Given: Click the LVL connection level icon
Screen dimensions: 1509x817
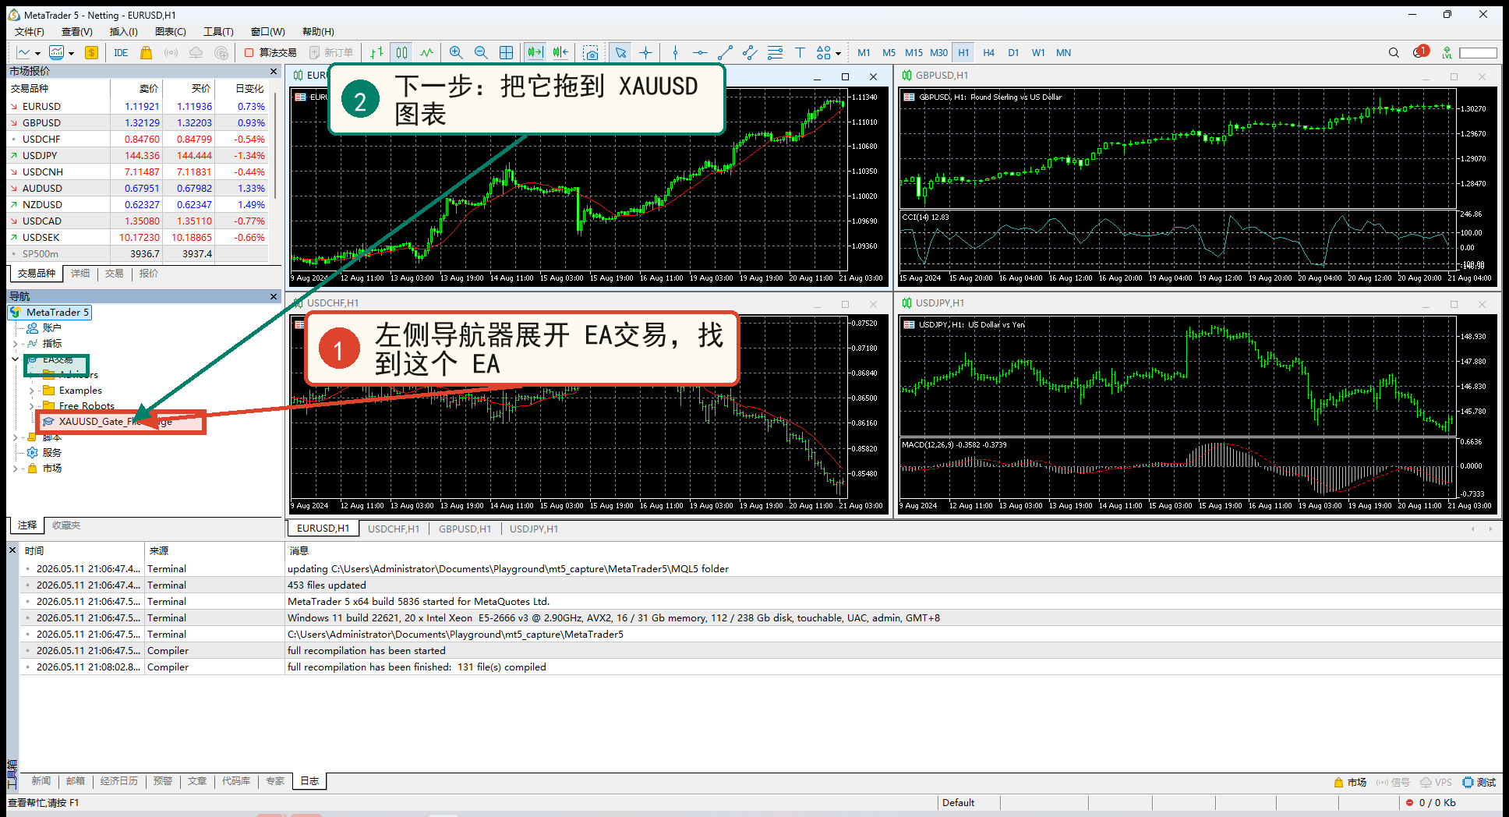Looking at the screenshot, I should point(1447,52).
